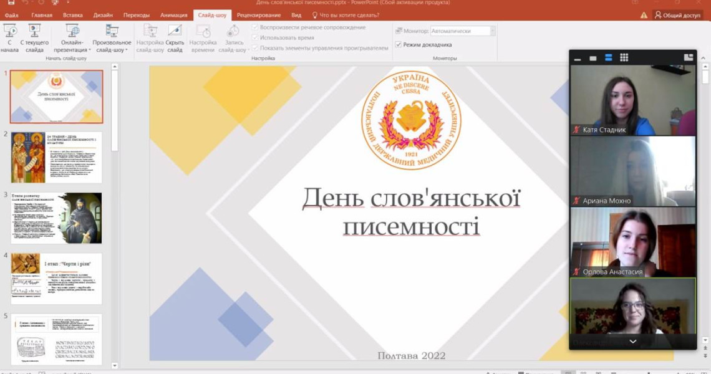Switch to the Анимация tab
The width and height of the screenshot is (711, 374).
click(x=173, y=15)
